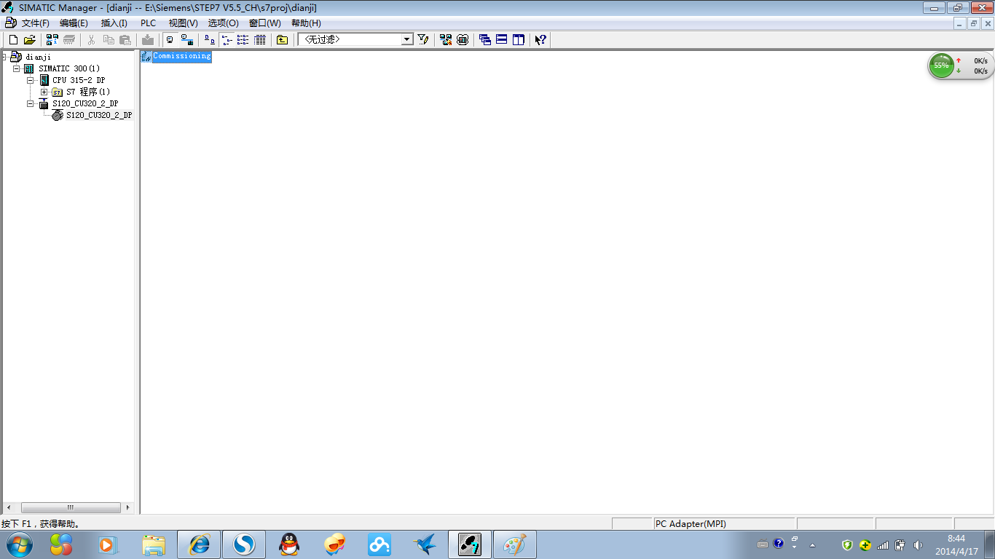Switch to Details view
This screenshot has height=559, width=995.
(260, 40)
